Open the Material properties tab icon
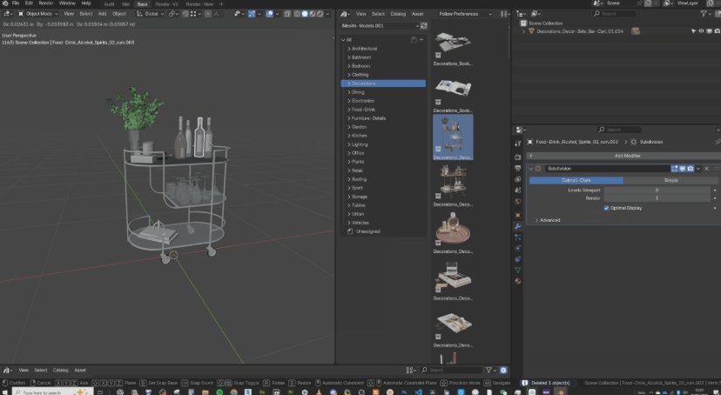The width and height of the screenshot is (721, 395). point(518,281)
